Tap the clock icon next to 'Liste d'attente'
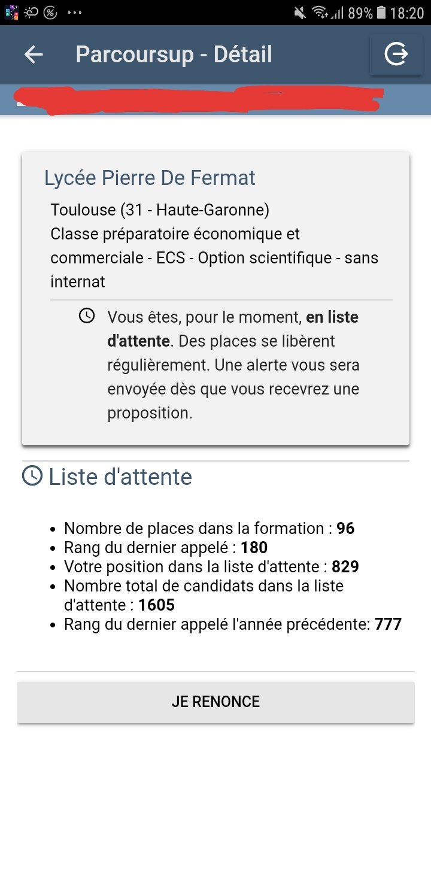Viewport: 431px width, 886px height. click(x=32, y=476)
